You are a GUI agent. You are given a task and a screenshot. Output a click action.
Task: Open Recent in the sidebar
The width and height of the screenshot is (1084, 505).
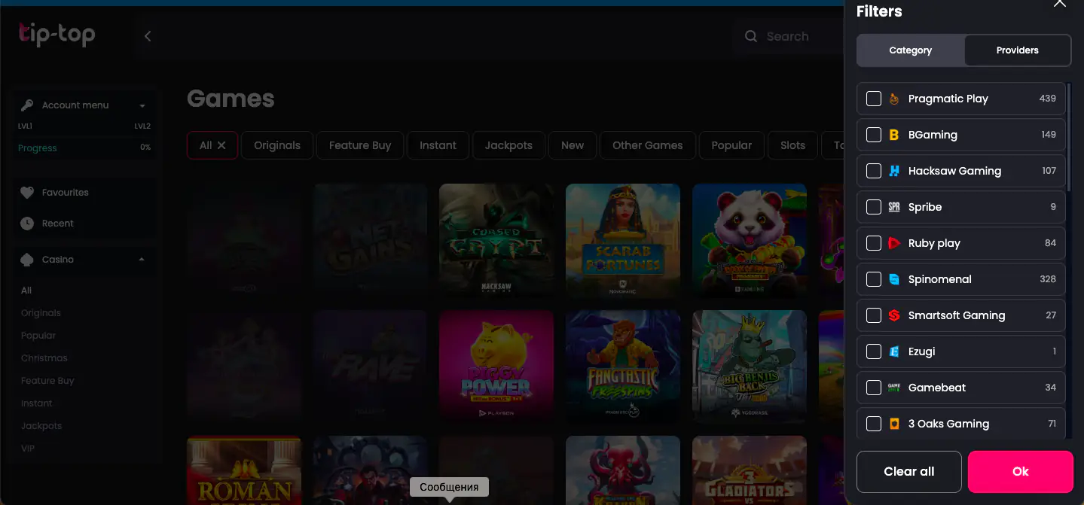(58, 224)
